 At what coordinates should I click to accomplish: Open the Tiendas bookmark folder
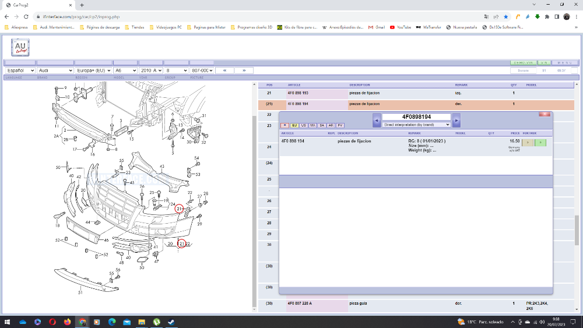(135, 27)
